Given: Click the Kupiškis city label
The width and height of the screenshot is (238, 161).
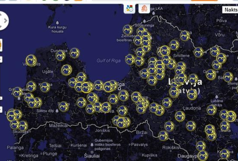Looking at the screenshot, I should click(x=149, y=155).
